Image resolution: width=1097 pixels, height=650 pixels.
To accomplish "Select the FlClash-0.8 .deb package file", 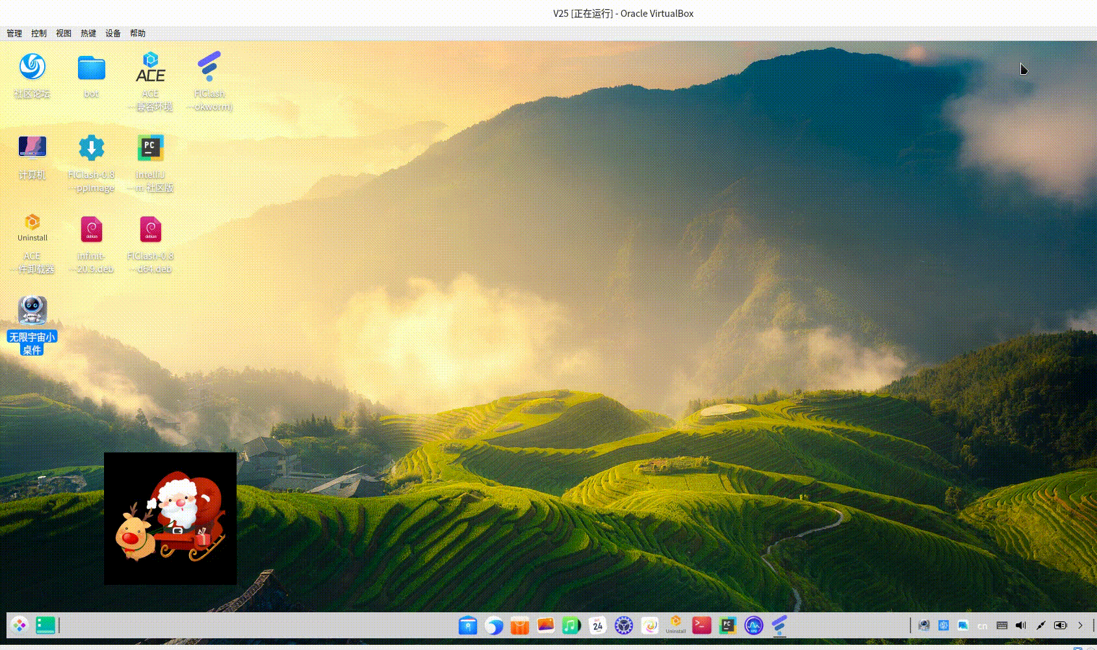I will tap(150, 229).
